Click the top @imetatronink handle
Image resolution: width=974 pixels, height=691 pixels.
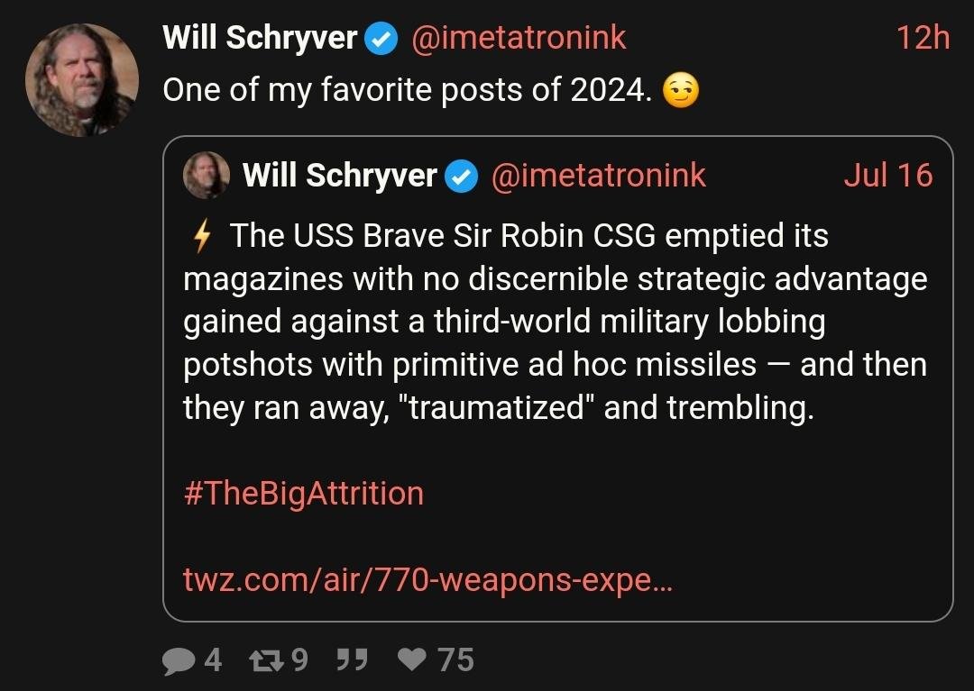click(519, 38)
